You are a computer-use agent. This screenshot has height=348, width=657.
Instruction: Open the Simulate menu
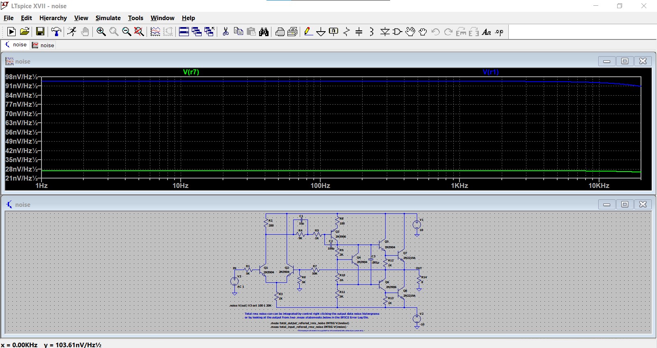pos(108,18)
